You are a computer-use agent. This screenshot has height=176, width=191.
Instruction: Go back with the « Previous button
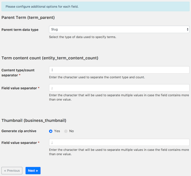12,171
